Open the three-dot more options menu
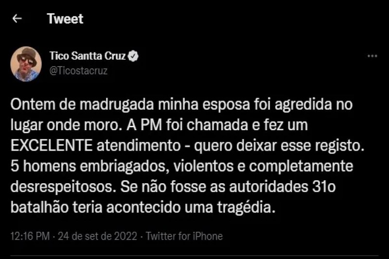The height and width of the screenshot is (259, 389). coord(372,56)
